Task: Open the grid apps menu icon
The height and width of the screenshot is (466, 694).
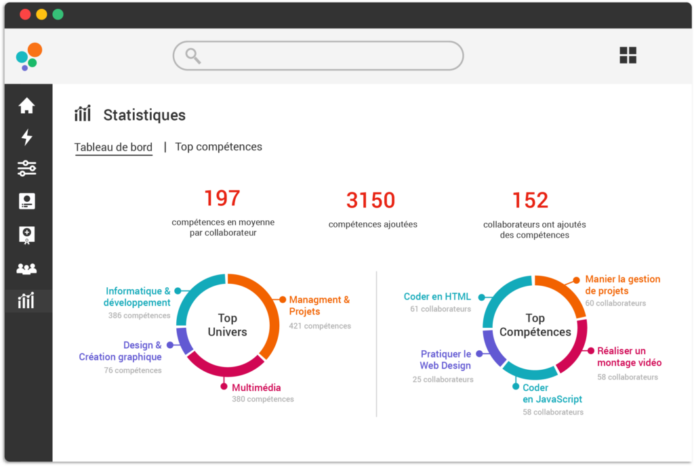Action: coord(628,56)
